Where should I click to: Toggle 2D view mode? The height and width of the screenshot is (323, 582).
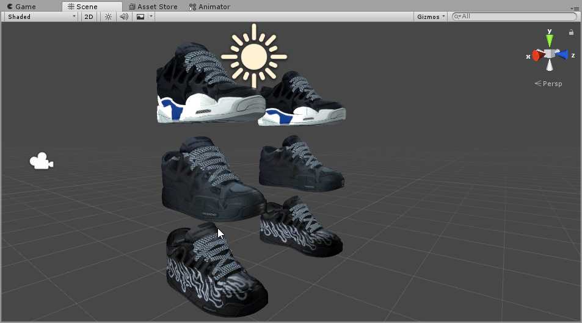click(89, 16)
